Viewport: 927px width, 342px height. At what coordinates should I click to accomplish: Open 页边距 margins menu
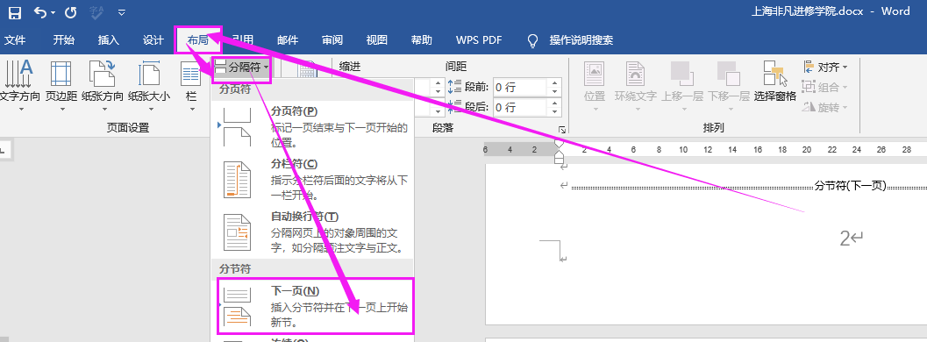(x=61, y=86)
